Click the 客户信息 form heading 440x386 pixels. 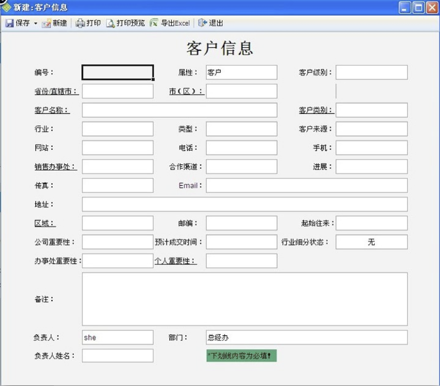220,48
